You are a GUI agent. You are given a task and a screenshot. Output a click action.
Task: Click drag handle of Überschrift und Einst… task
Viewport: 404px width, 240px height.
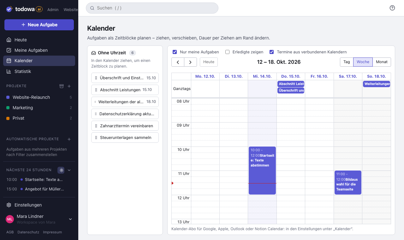click(x=96, y=78)
